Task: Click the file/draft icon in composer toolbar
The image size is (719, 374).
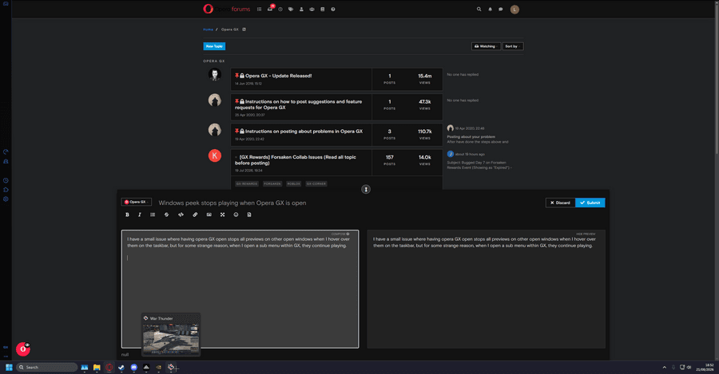Action: tap(249, 215)
